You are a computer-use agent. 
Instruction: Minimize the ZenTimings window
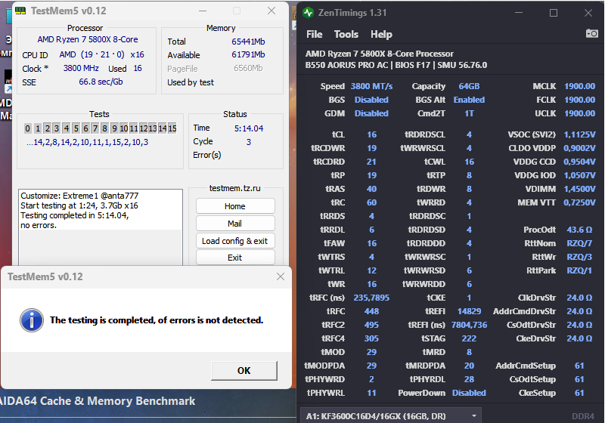[x=519, y=13]
